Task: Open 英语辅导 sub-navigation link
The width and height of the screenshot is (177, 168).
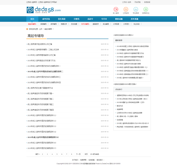Action: point(43,24)
